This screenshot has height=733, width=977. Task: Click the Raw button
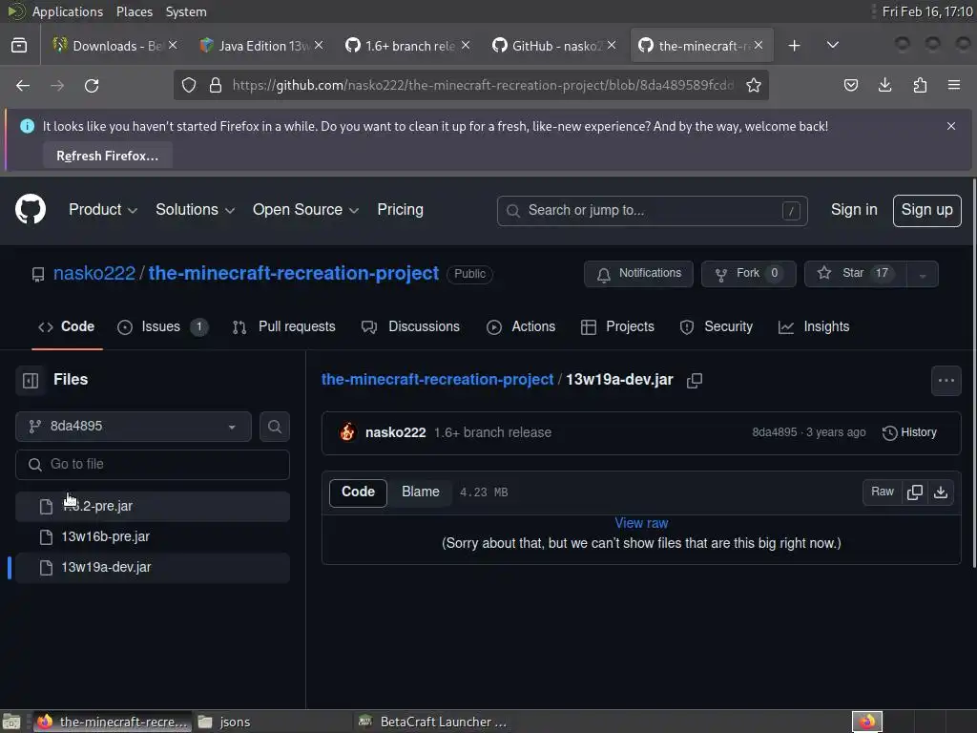(883, 492)
